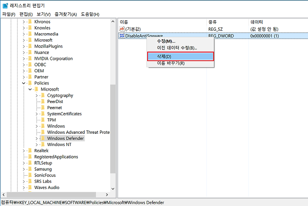Click tree horizontal scroll right arrow

[x=107, y=194]
